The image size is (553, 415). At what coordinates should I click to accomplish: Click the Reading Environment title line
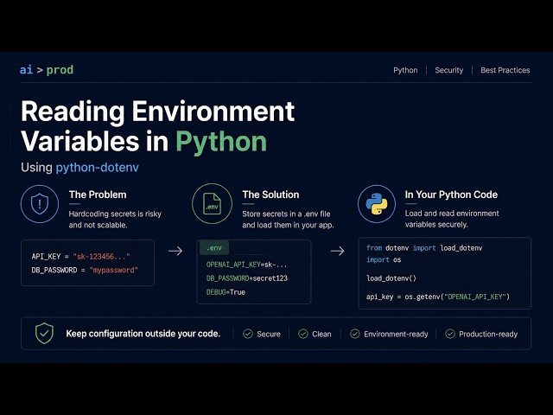point(157,112)
